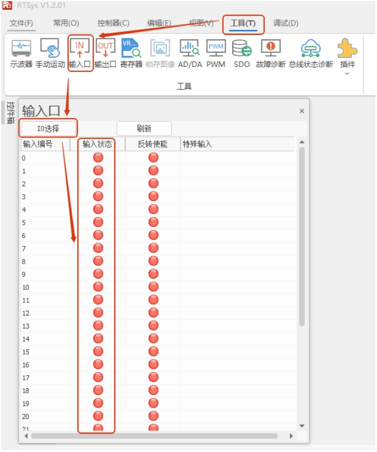This screenshot has width=377, height=452.
Task: Click input status indicator for row 16
Action: (x=98, y=364)
